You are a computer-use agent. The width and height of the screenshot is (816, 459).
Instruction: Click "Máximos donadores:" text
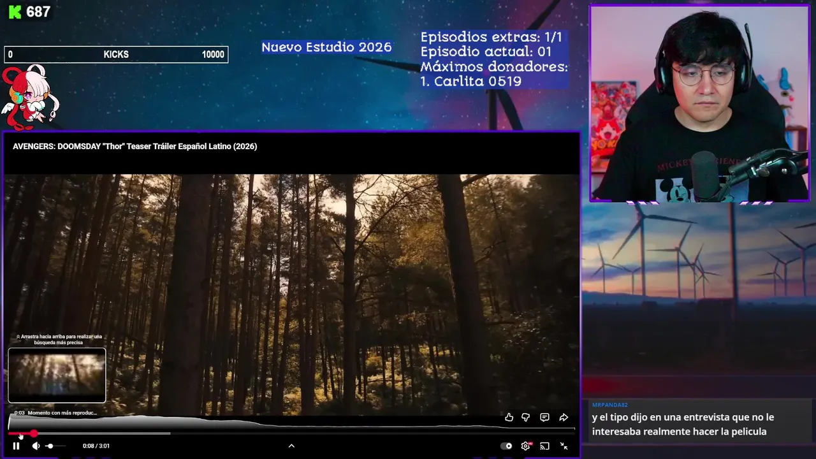point(493,66)
